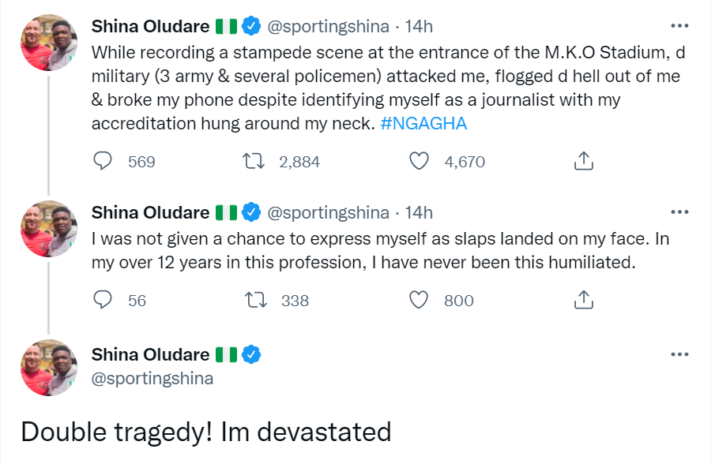Click the verified badge on the third tweet
715x464 pixels.
[x=251, y=354]
